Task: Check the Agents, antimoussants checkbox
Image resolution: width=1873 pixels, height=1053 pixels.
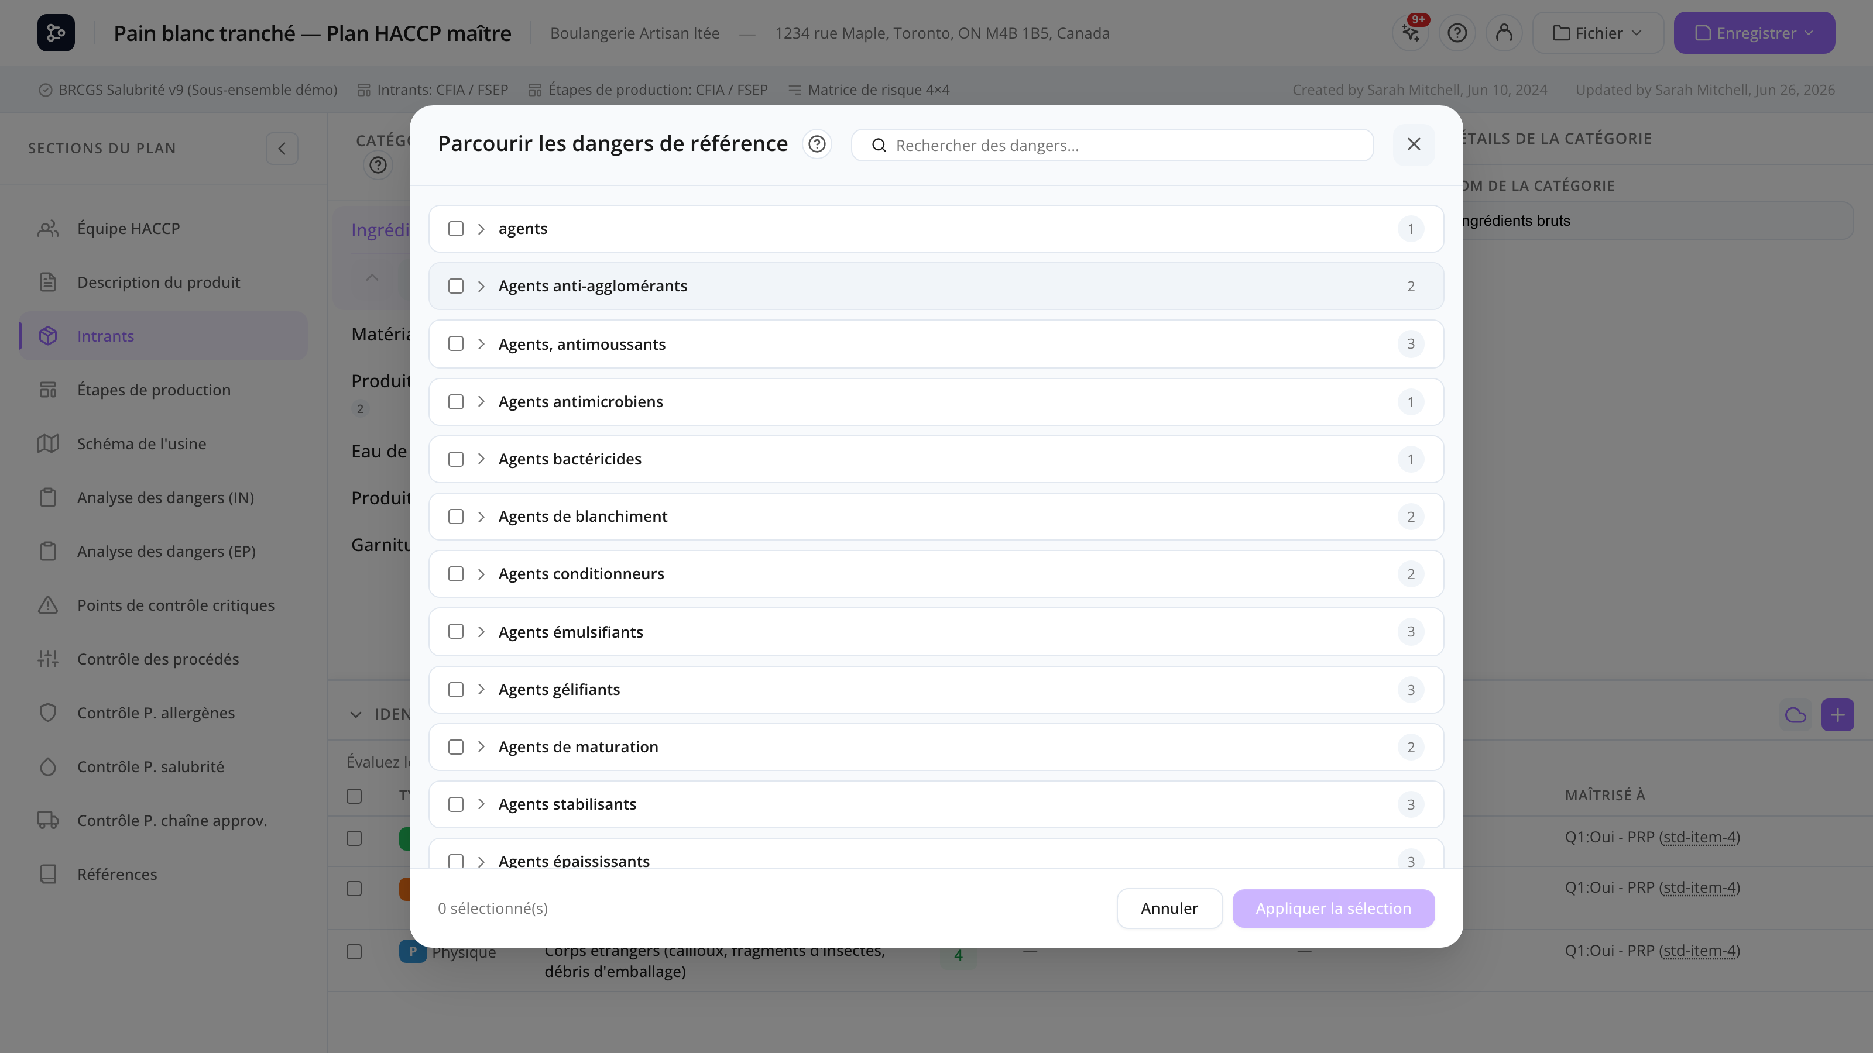Action: [456, 344]
